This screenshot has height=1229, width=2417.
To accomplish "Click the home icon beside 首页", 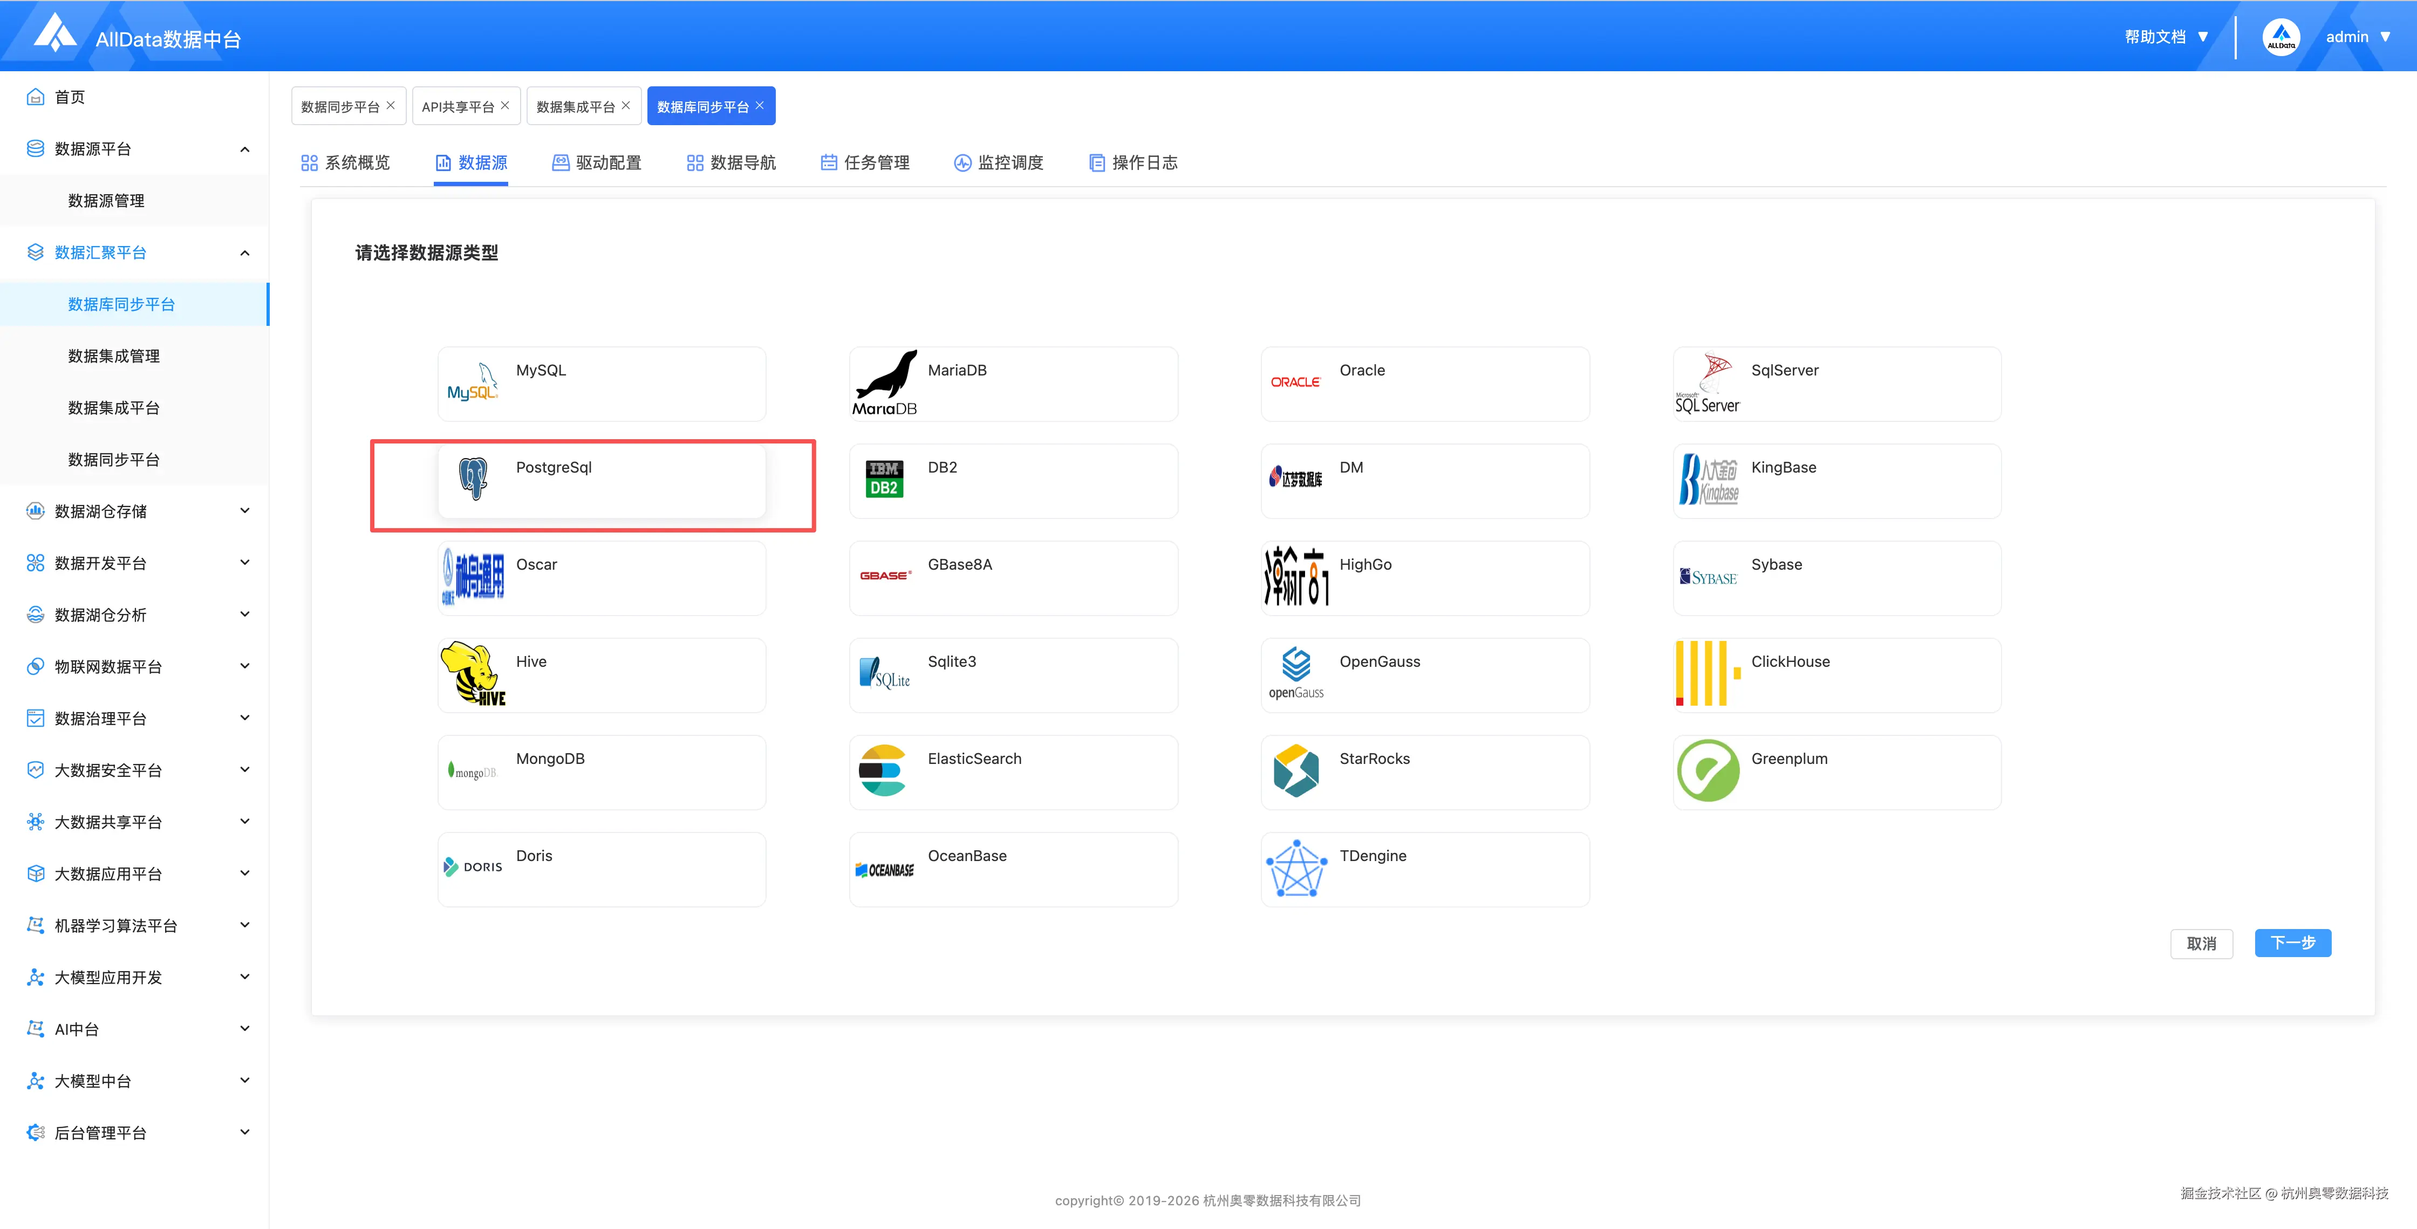I will 36,97.
